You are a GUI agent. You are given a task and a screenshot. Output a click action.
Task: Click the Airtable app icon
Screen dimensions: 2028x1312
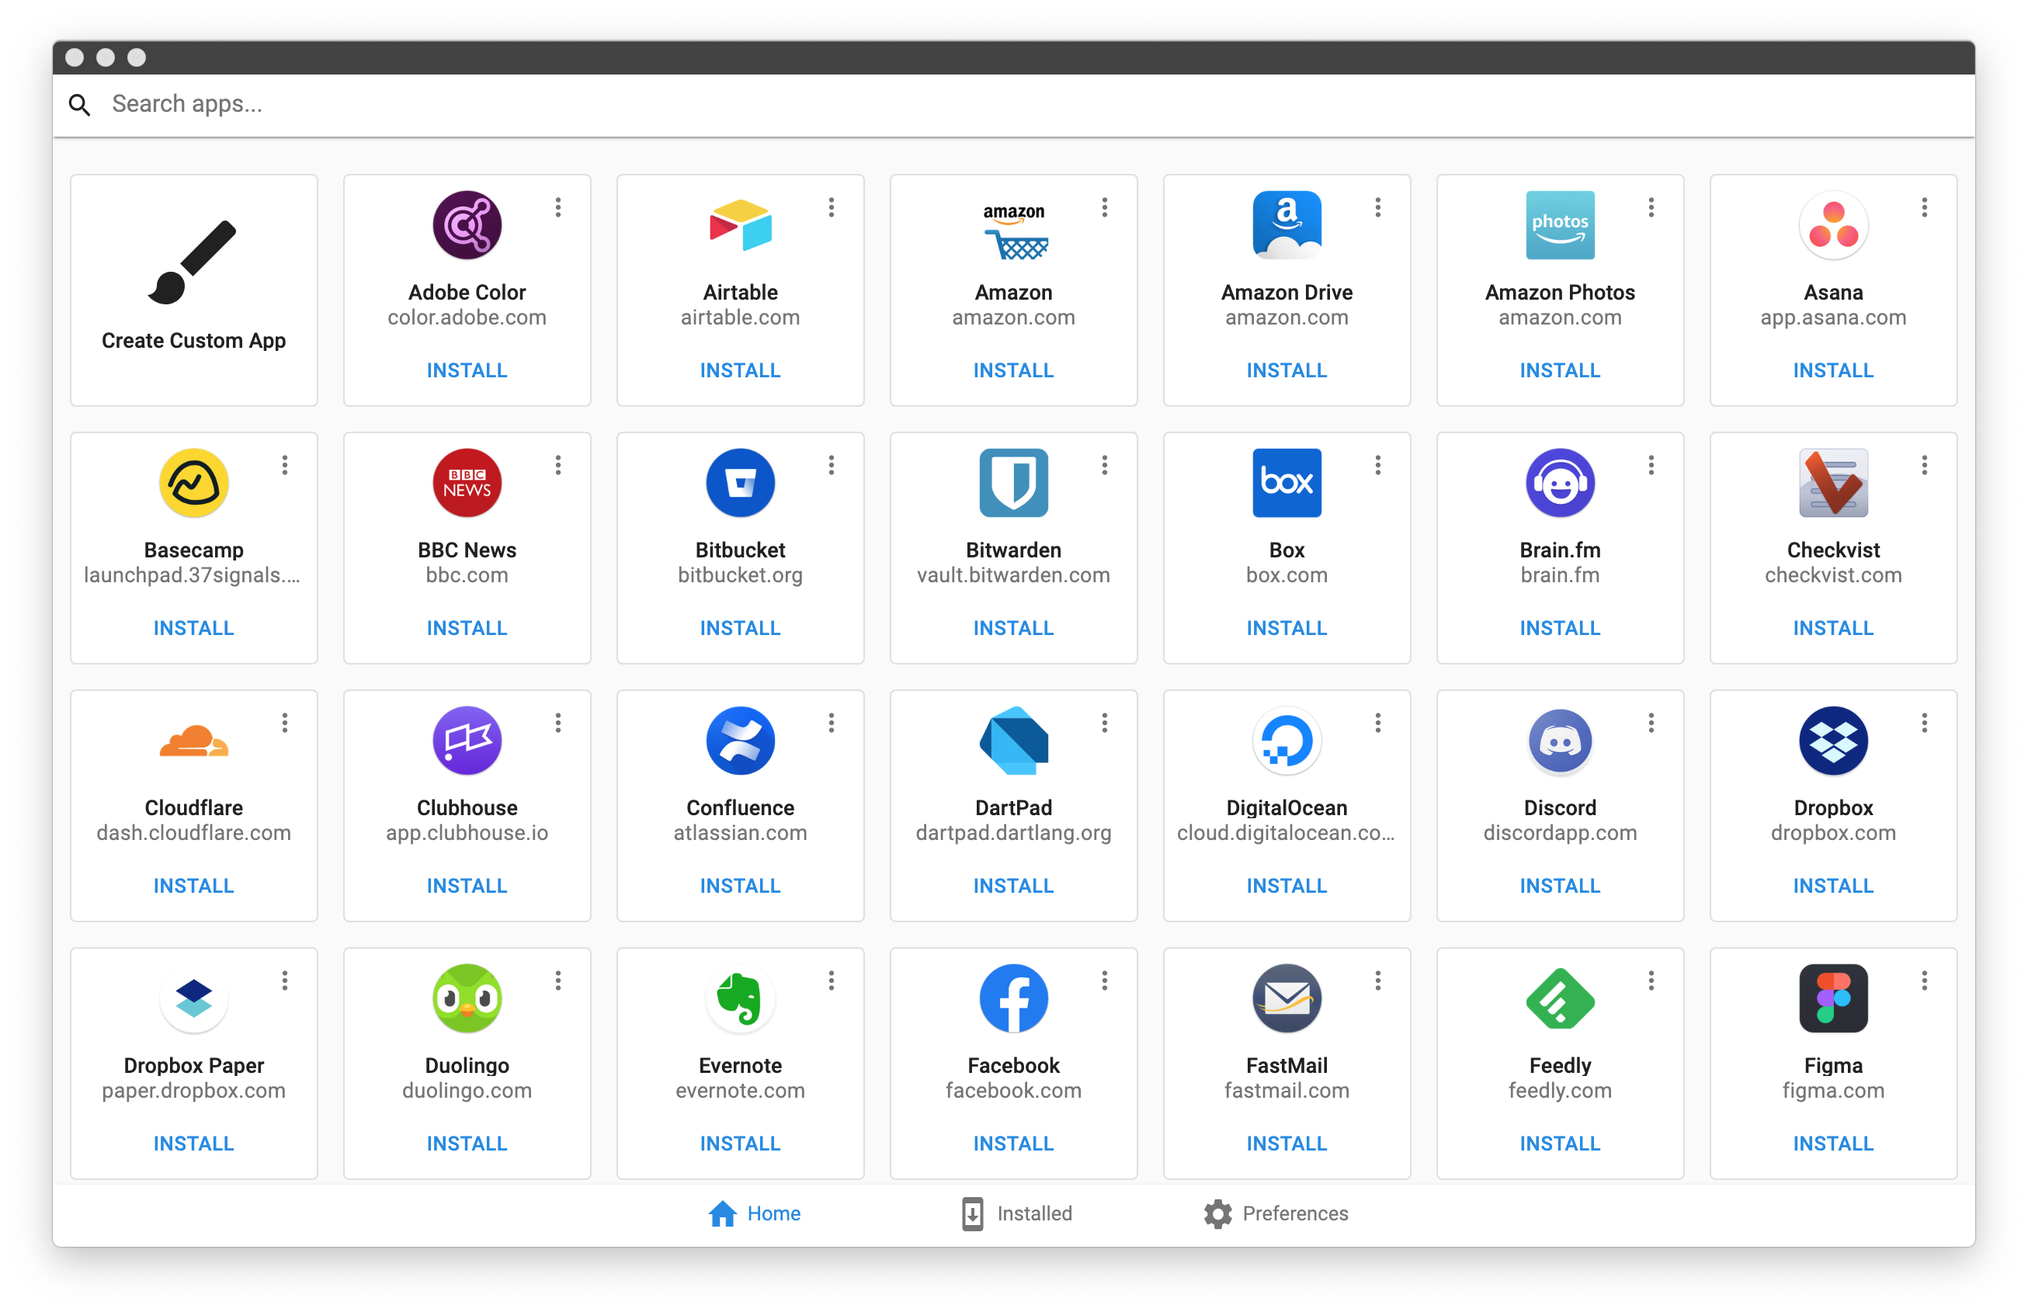(x=740, y=225)
